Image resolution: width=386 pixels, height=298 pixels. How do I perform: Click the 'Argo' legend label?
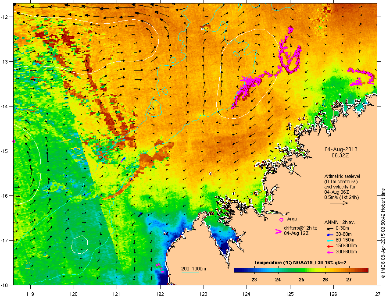pyautogui.click(x=292, y=219)
